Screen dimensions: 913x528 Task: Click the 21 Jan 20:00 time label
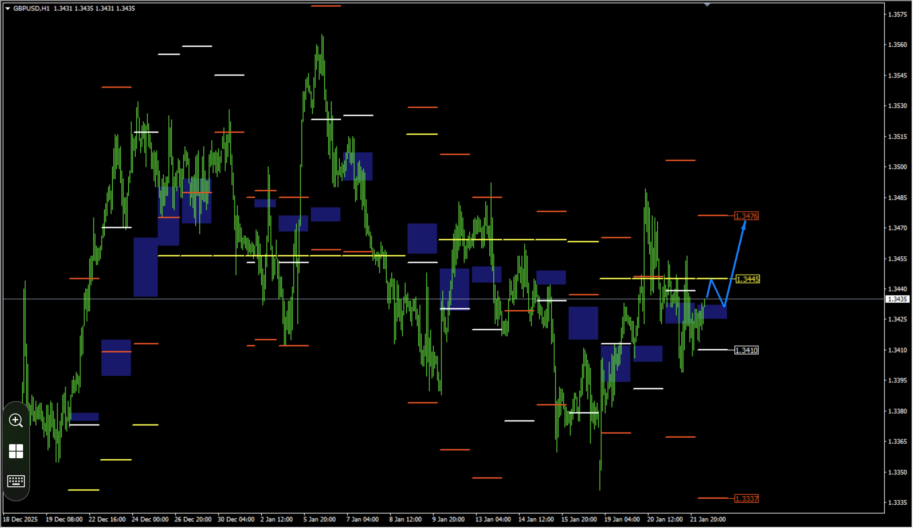[708, 519]
